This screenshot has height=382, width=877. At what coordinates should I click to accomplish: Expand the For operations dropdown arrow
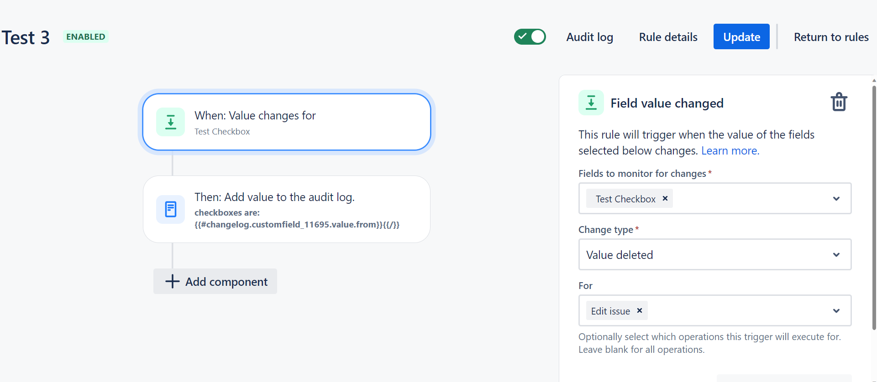click(836, 311)
